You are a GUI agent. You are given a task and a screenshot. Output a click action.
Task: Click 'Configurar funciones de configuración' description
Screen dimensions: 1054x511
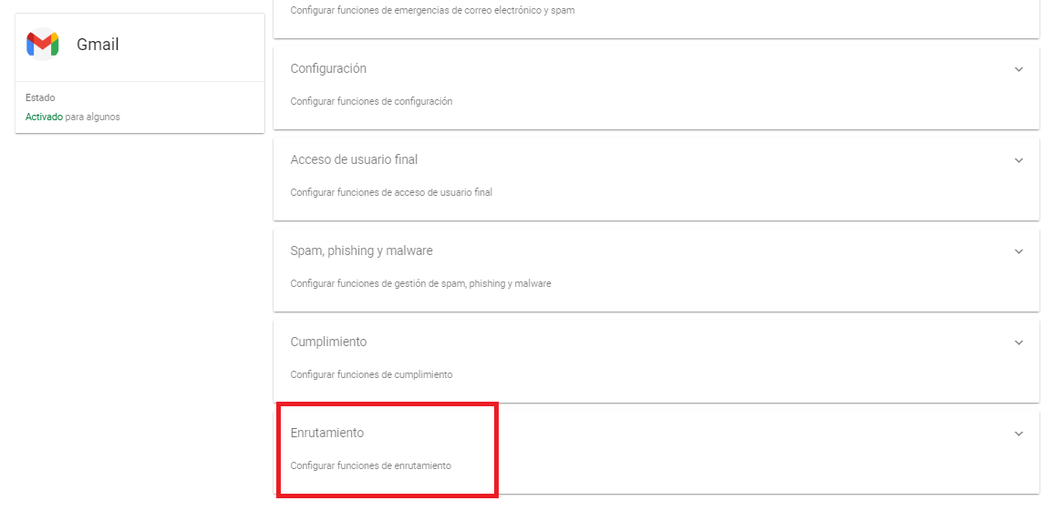click(371, 101)
